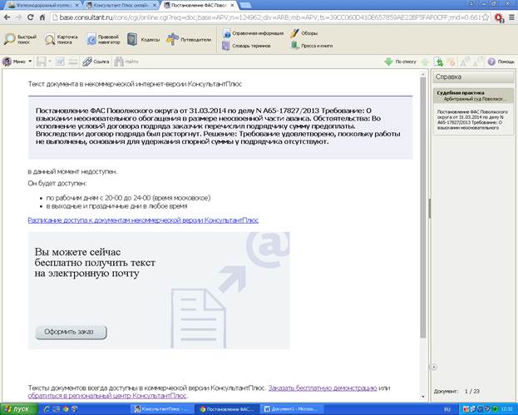The height and width of the screenshot is (415, 518).
Task: Click the red extension icon by the address bar
Action: click(499, 17)
